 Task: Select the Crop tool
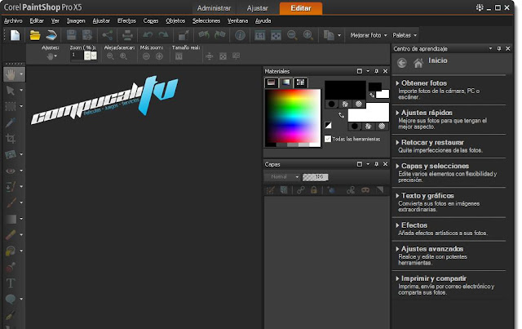(11, 138)
